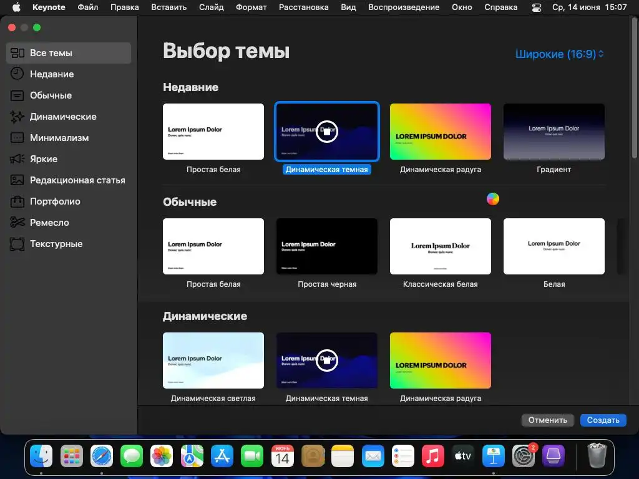Select Динамическая радуга theme under Недавние
Screen dimensions: 639x479
(441, 132)
